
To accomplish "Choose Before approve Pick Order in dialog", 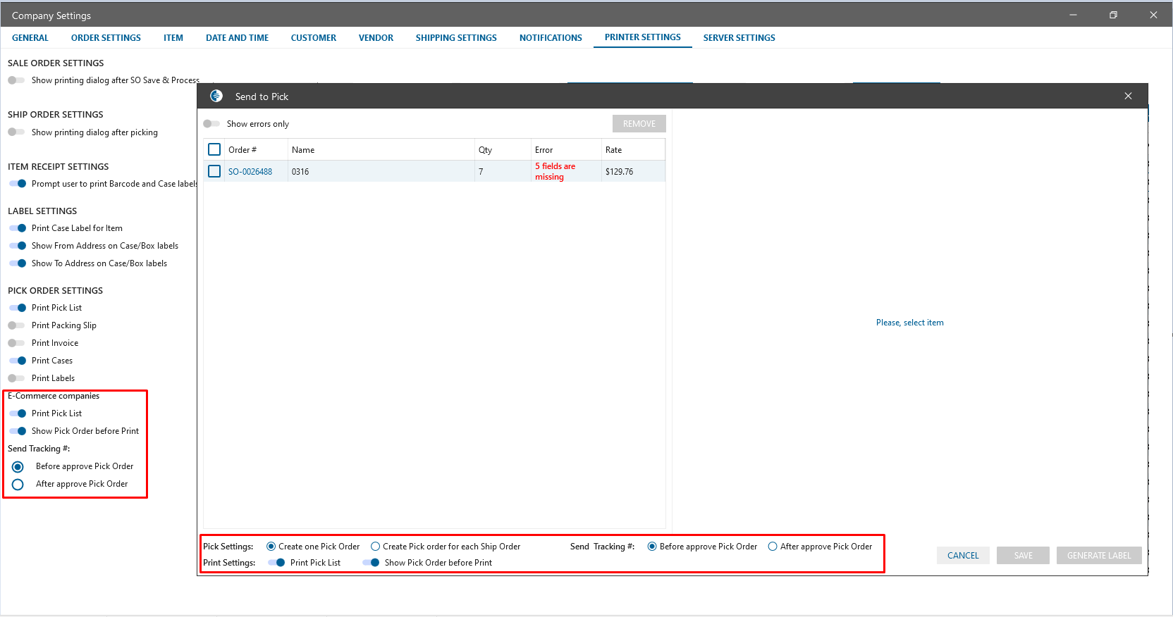I will click(652, 547).
